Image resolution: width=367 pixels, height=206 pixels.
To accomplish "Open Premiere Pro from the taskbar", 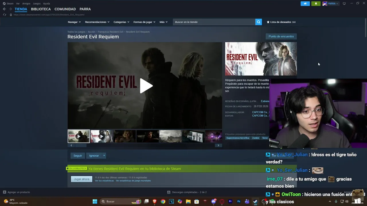I will pyautogui.click(x=230, y=201).
